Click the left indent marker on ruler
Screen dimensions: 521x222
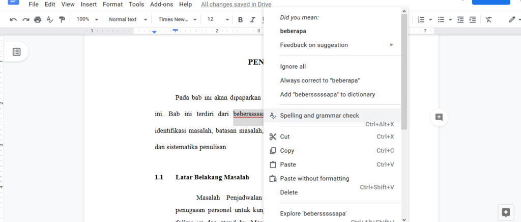tap(154, 32)
